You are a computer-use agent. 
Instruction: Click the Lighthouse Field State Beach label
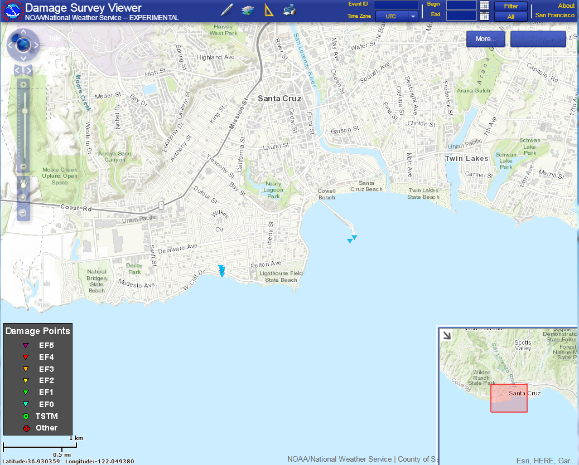point(281,277)
